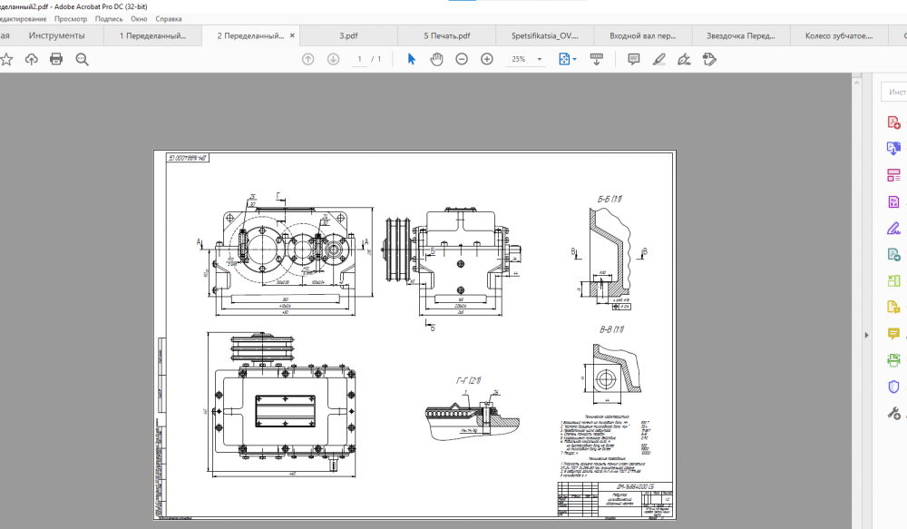Open the Просмотр menu

pos(71,18)
